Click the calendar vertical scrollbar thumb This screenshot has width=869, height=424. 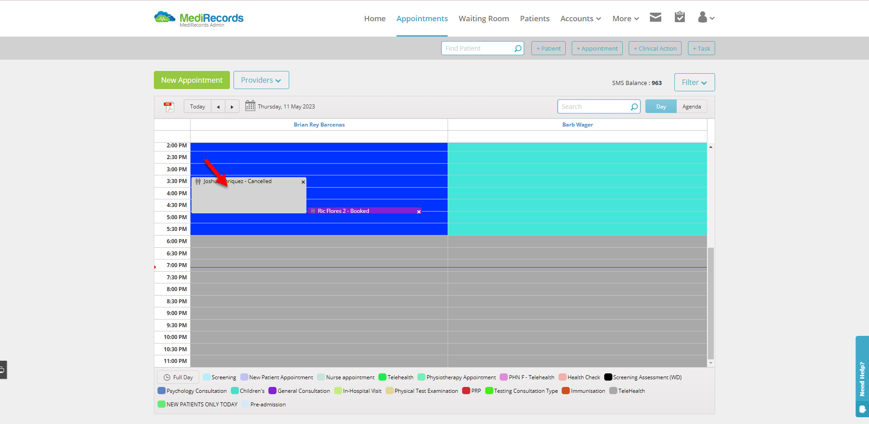711,303
